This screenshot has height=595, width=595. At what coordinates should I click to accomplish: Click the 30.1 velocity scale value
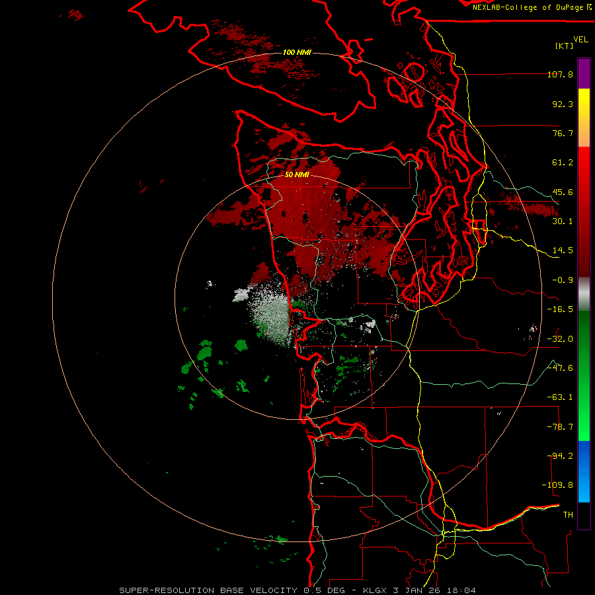(563, 221)
